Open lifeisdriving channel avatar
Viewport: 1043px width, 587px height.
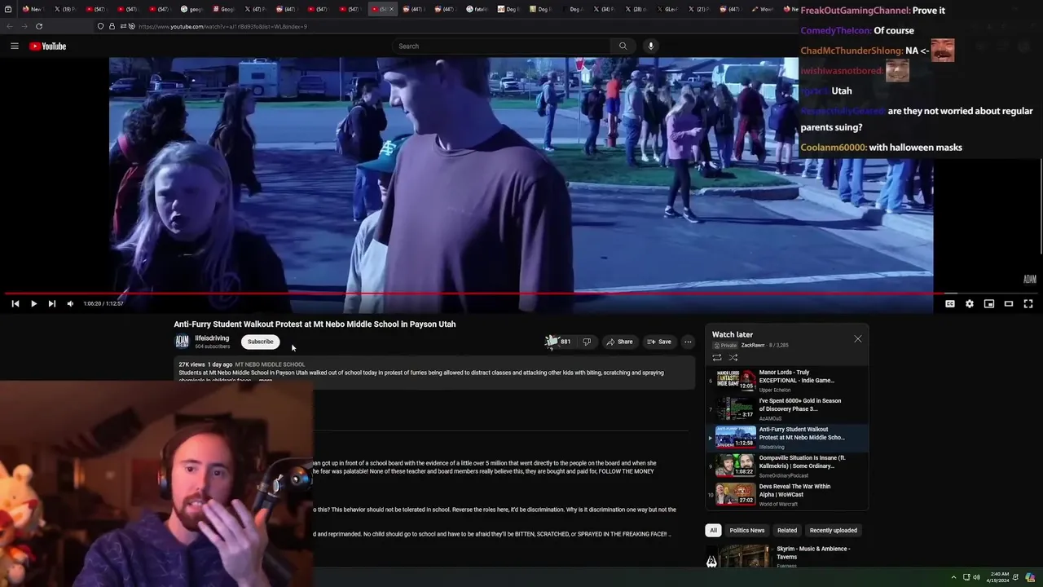pos(183,342)
